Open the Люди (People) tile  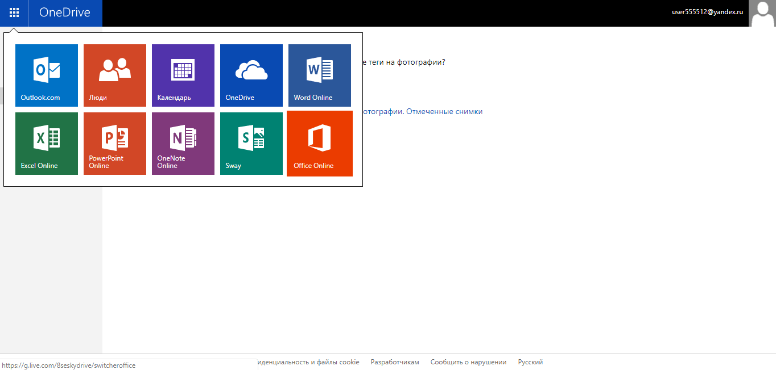coord(115,75)
